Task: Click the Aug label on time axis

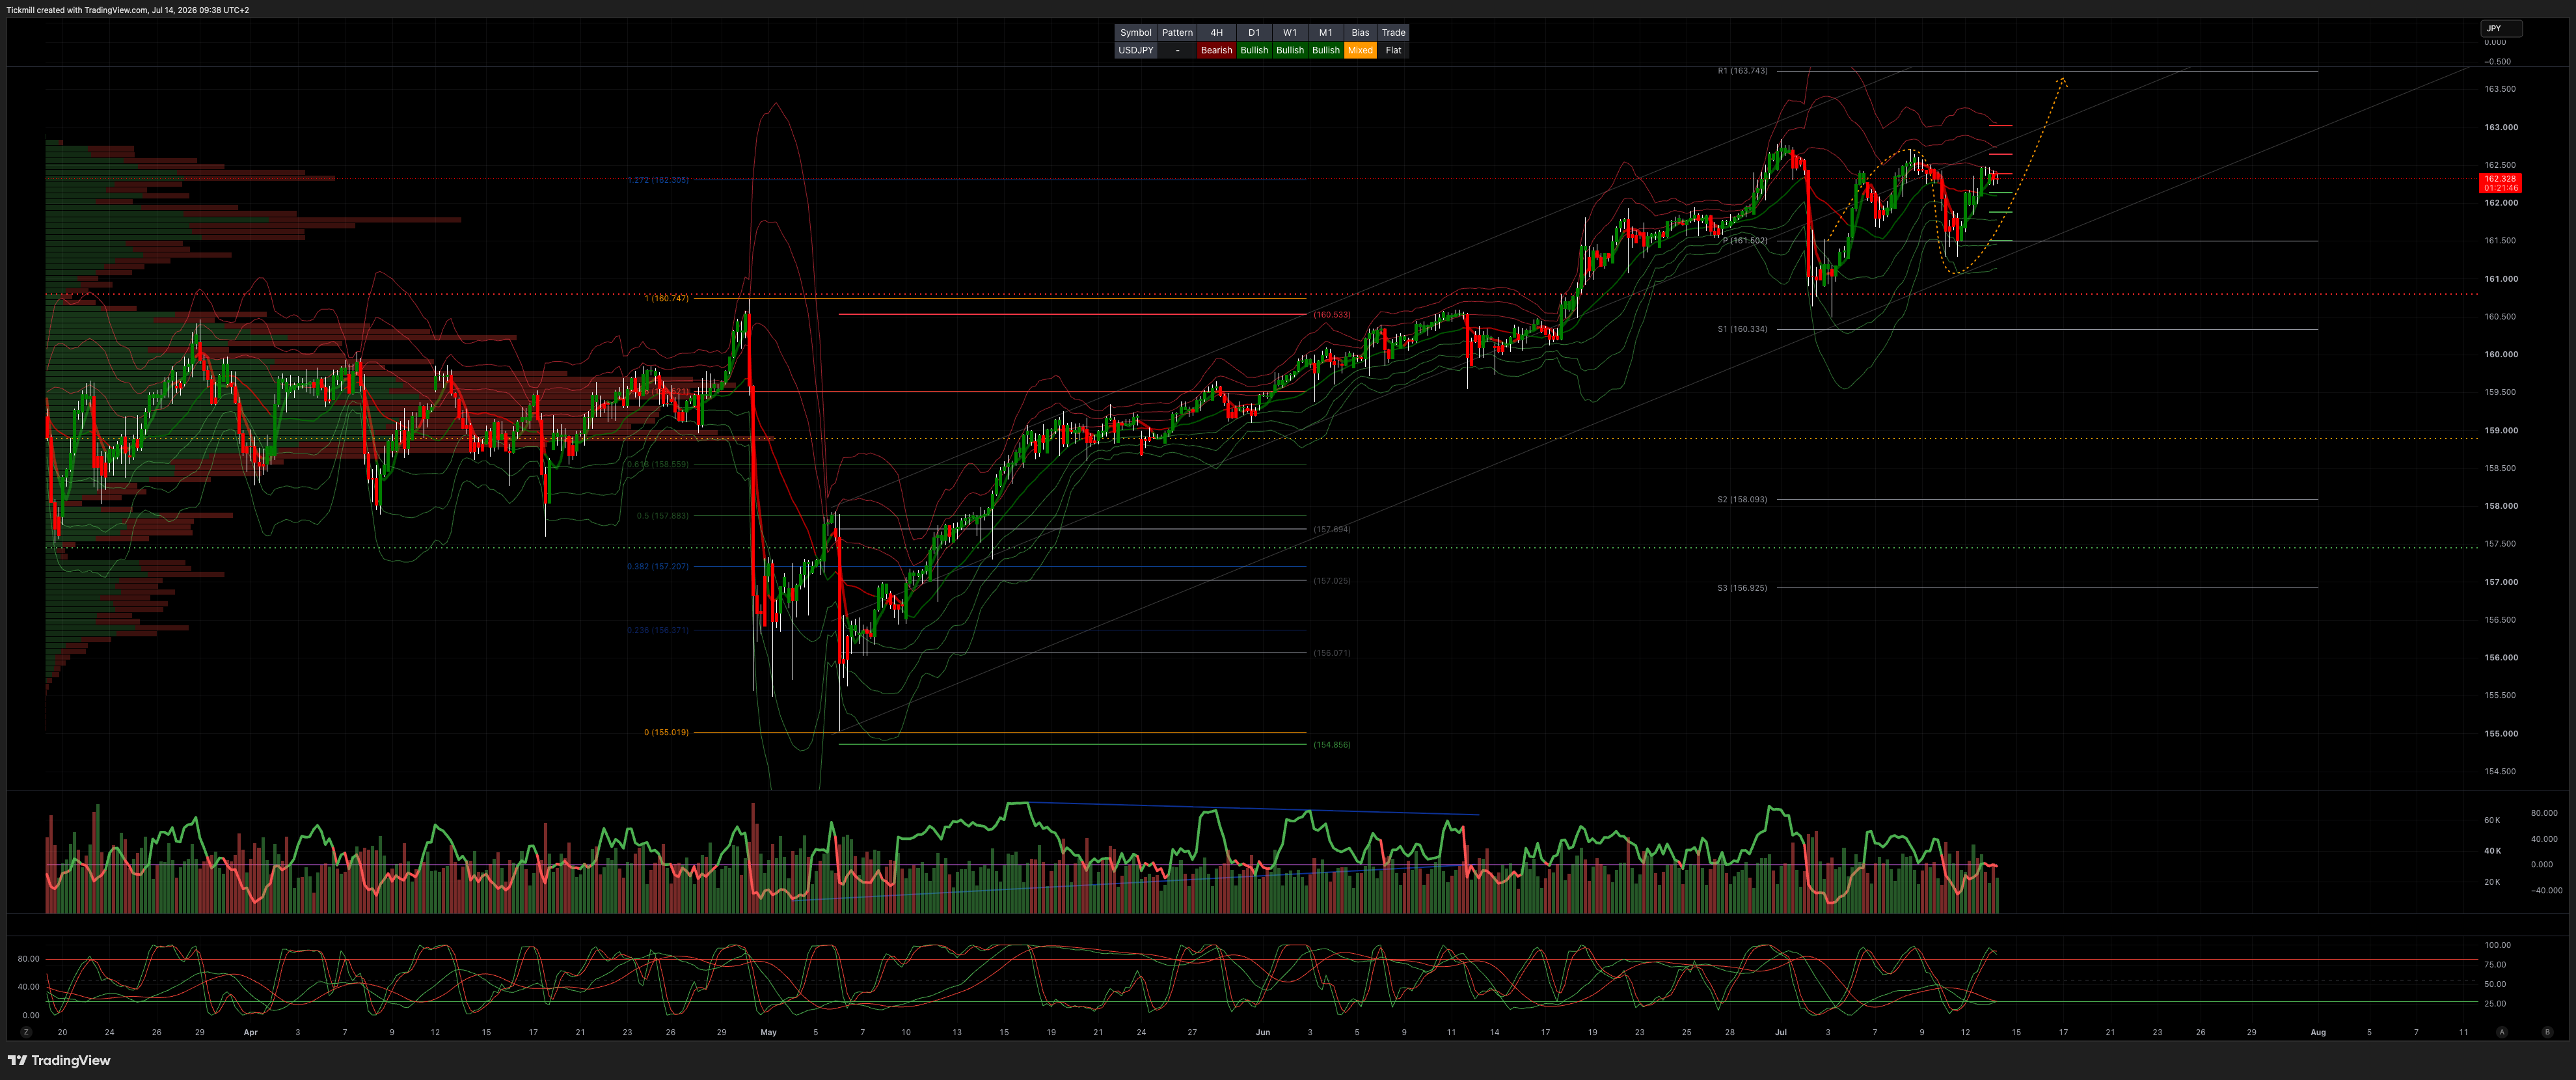Action: (x=2318, y=1032)
